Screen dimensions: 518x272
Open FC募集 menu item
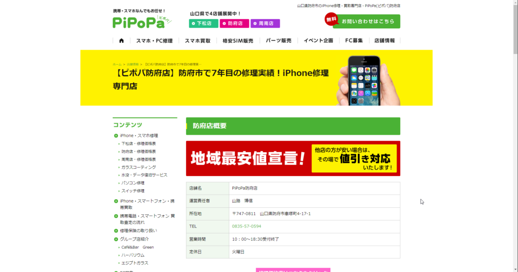(354, 40)
